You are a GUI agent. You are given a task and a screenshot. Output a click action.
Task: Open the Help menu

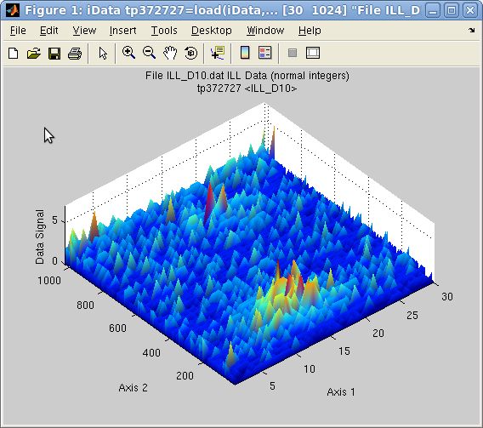(x=310, y=31)
